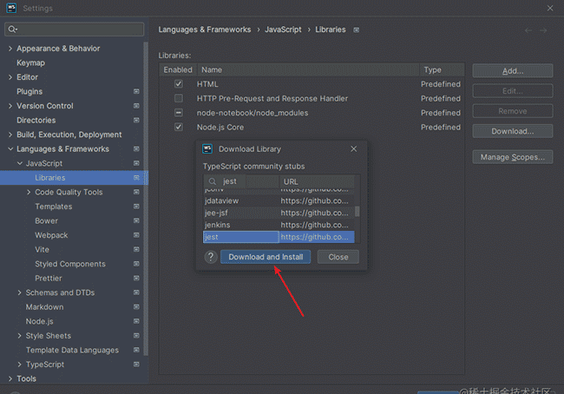Expand the Version Control section
Screen dimensions: 564x394
[10, 106]
